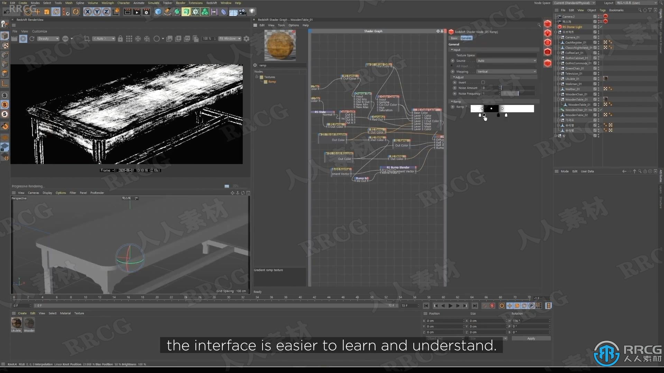Screen dimensions: 664x373
Task: Open Options menu in viewport
Action: 61,193
